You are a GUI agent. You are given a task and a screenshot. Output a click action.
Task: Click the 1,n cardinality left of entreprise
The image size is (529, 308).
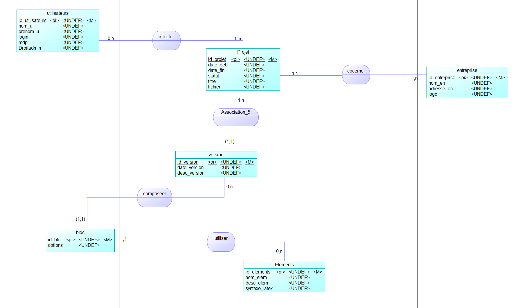point(414,78)
